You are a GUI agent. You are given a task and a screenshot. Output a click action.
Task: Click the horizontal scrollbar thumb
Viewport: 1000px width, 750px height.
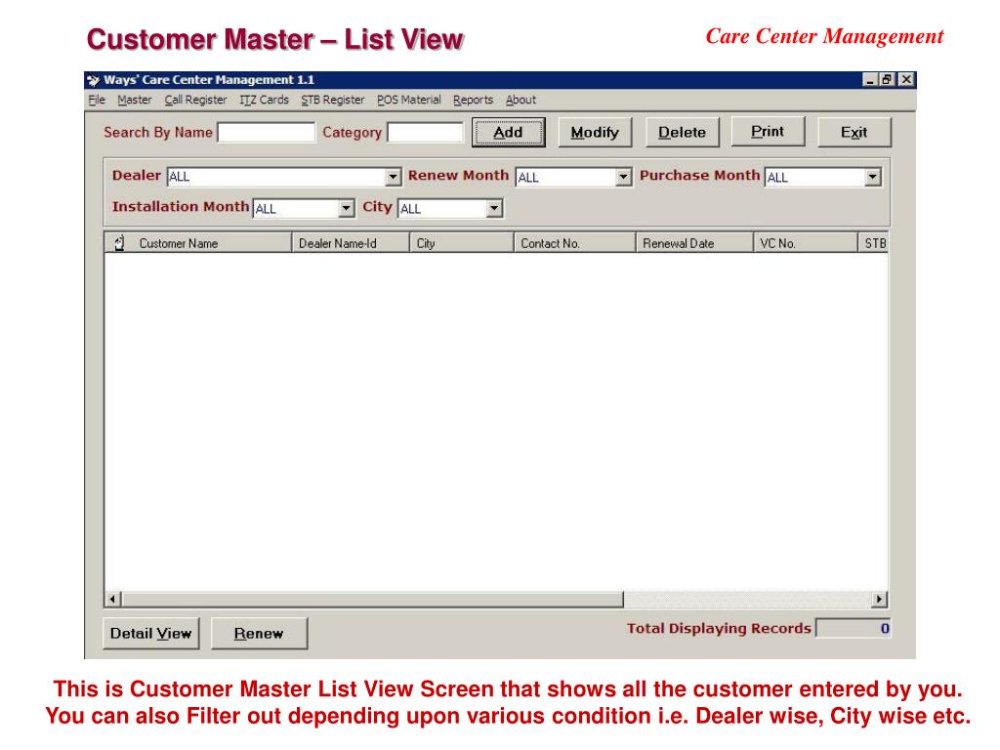point(372,599)
